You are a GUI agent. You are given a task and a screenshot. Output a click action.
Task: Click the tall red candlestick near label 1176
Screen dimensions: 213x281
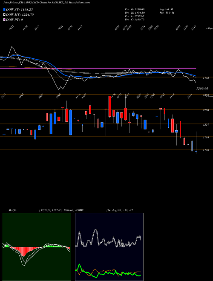(x=110, y=106)
